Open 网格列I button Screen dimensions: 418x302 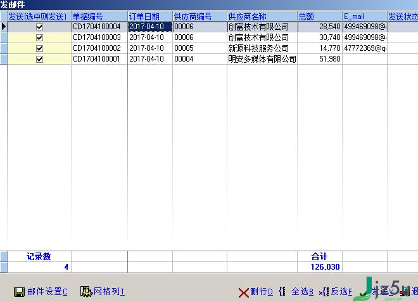pyautogui.click(x=103, y=292)
